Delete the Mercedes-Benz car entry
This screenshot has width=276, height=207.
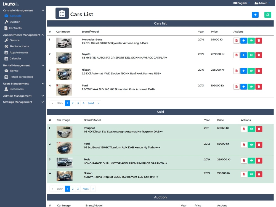point(259,41)
